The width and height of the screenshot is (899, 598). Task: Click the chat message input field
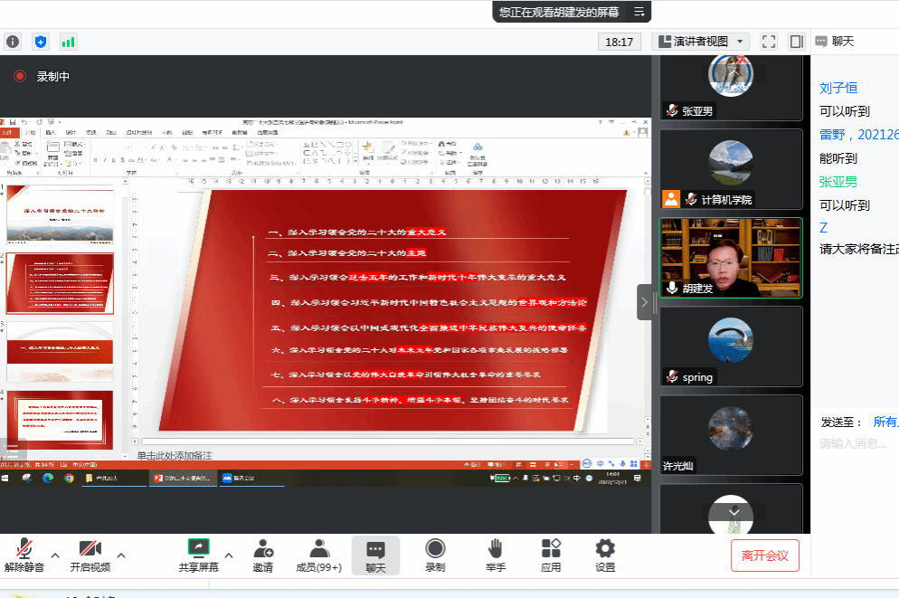[855, 443]
